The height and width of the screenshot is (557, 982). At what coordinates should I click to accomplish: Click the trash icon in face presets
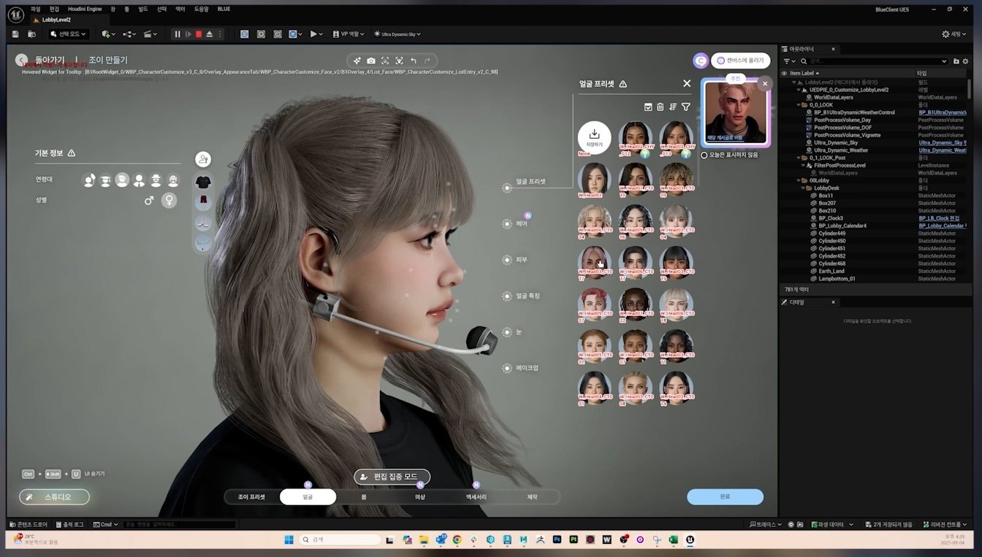(660, 107)
